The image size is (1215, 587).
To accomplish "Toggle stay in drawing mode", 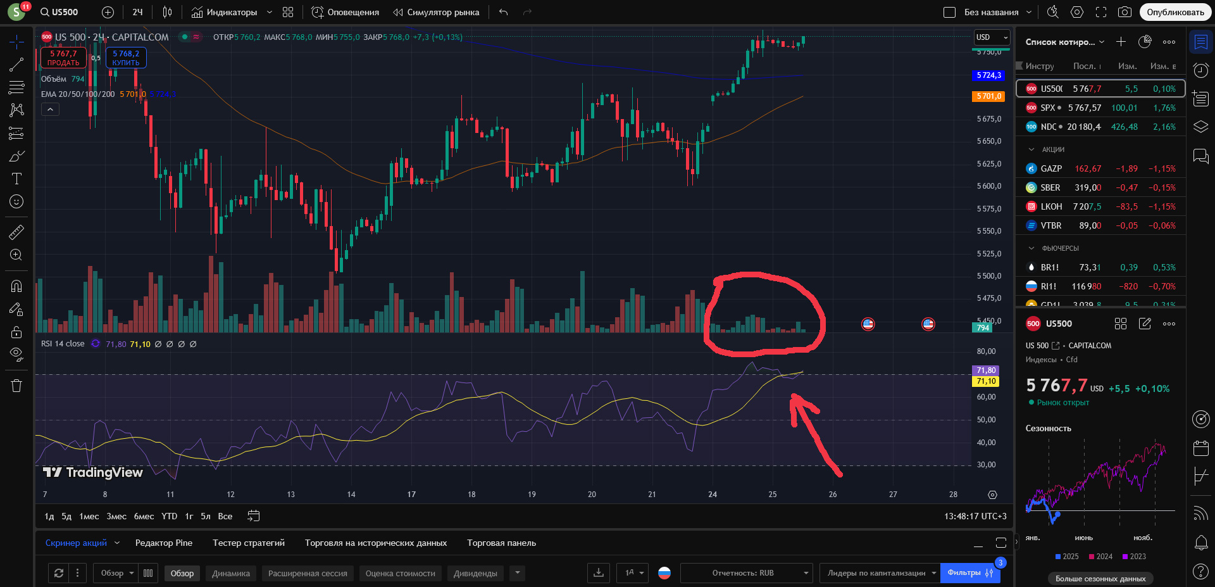I will coord(16,309).
